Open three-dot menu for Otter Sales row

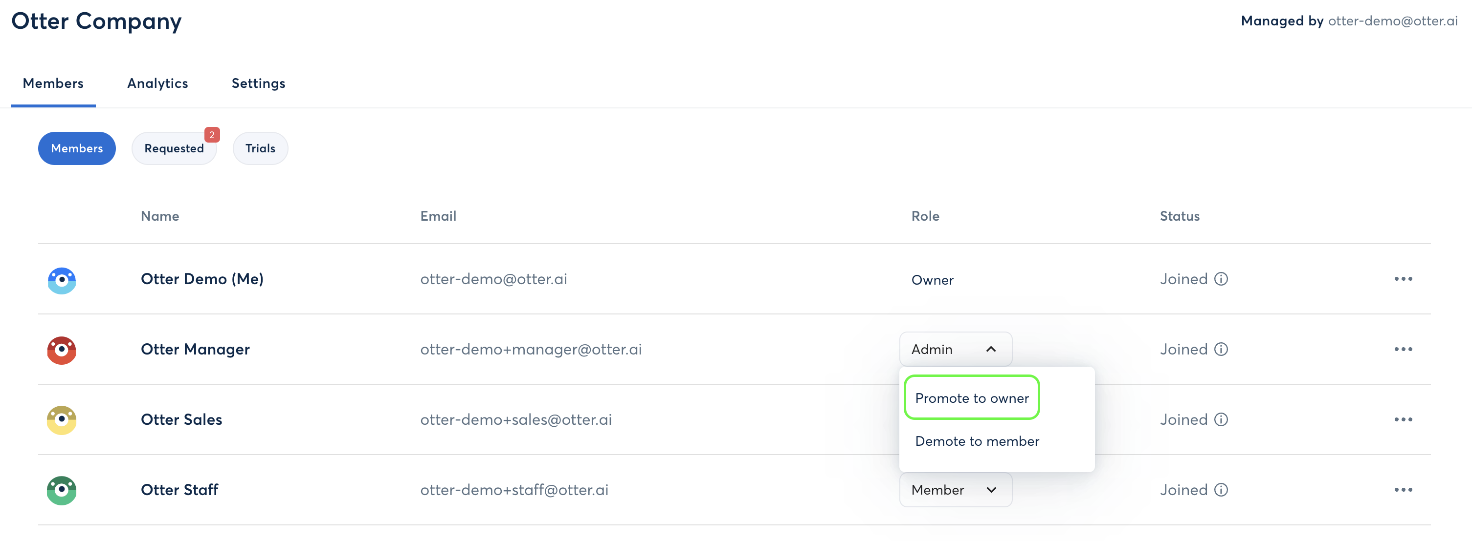point(1403,419)
